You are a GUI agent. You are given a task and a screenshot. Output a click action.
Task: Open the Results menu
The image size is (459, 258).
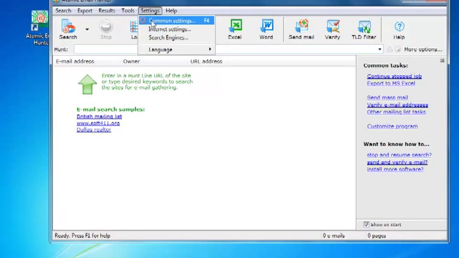(107, 11)
